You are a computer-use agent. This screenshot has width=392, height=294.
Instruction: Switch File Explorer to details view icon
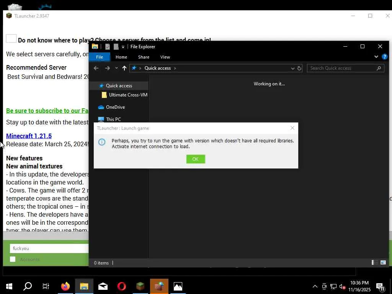374,263
